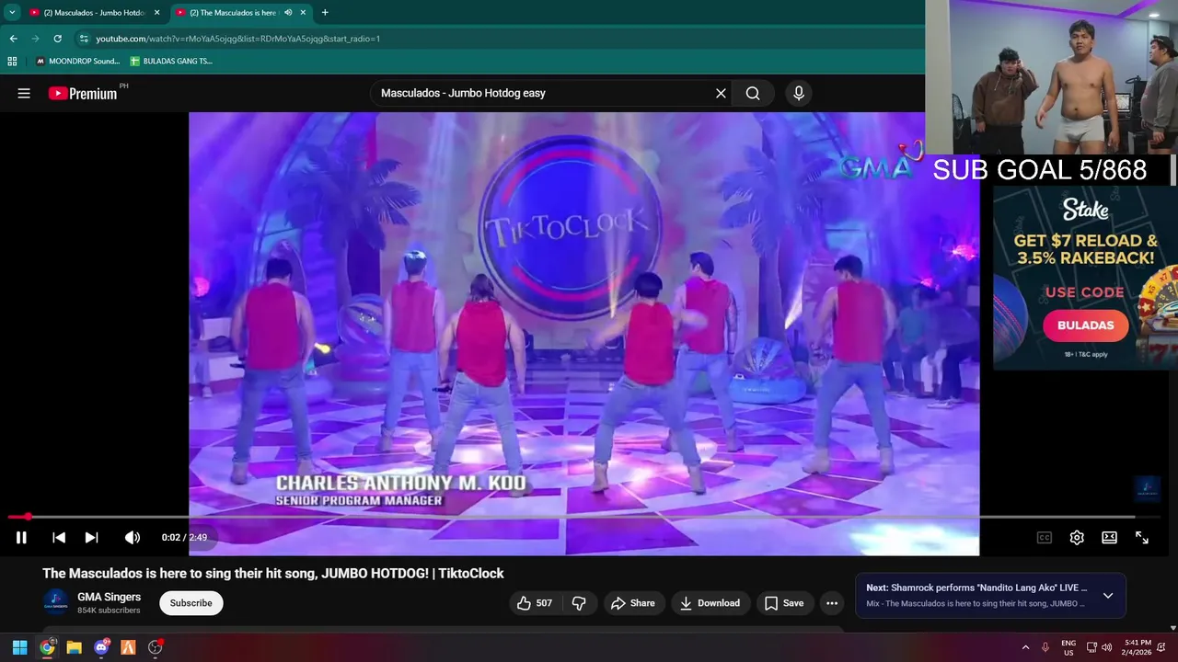The width and height of the screenshot is (1178, 662).
Task: Open File Explorer from taskbar
Action: click(x=74, y=647)
